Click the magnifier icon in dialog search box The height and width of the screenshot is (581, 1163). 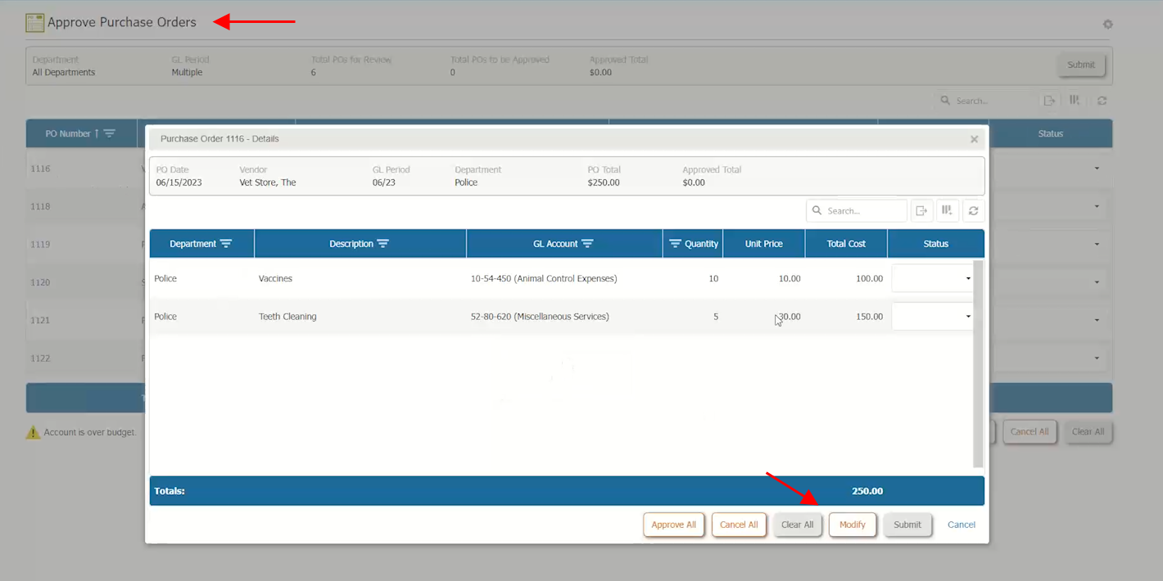tap(817, 210)
